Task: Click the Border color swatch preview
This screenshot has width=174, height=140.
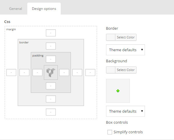Action: 111,37
